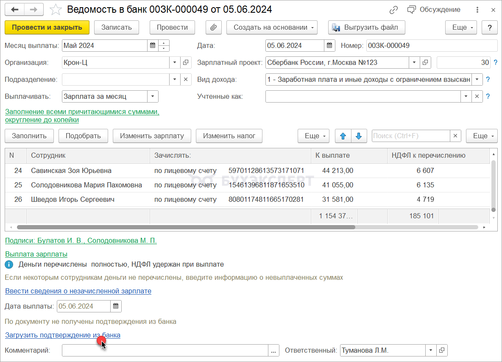Click calendar icon beside Дата выплаты
The image size is (502, 362).
pyautogui.click(x=116, y=306)
